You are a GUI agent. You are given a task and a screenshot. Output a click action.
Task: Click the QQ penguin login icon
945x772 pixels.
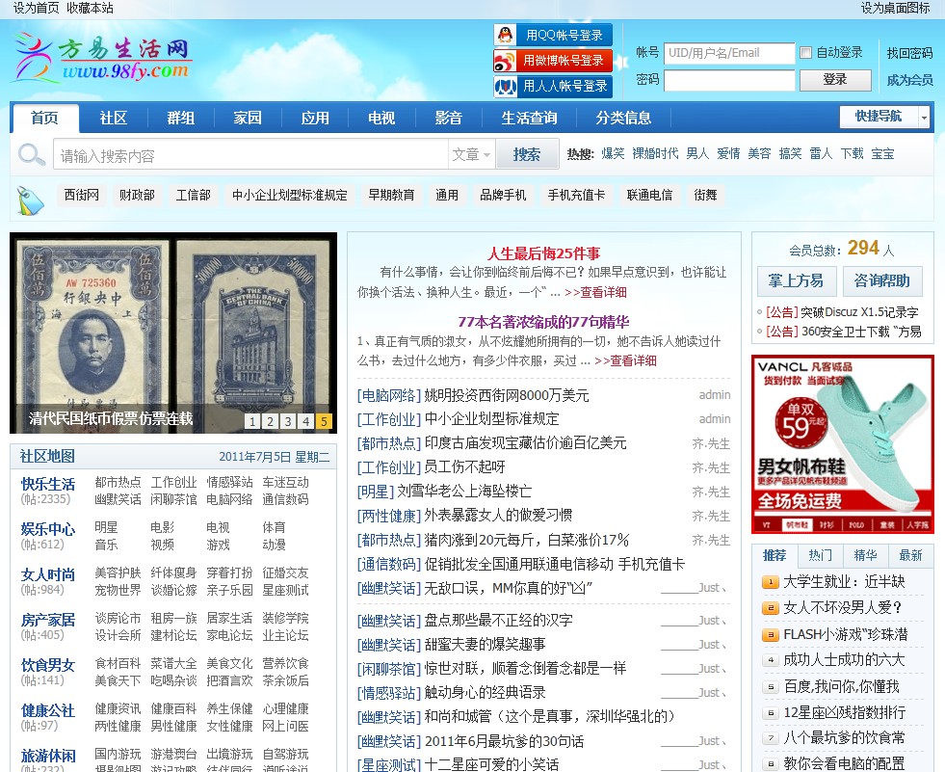[505, 36]
